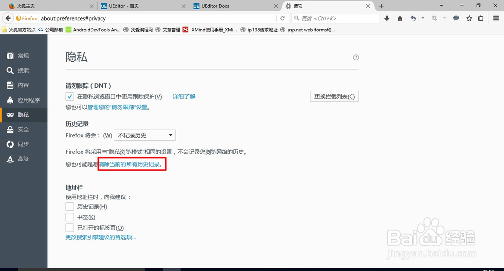Click the search magnifier icon in search box
Image resolution: width=504 pixels, height=271 pixels.
point(297,18)
